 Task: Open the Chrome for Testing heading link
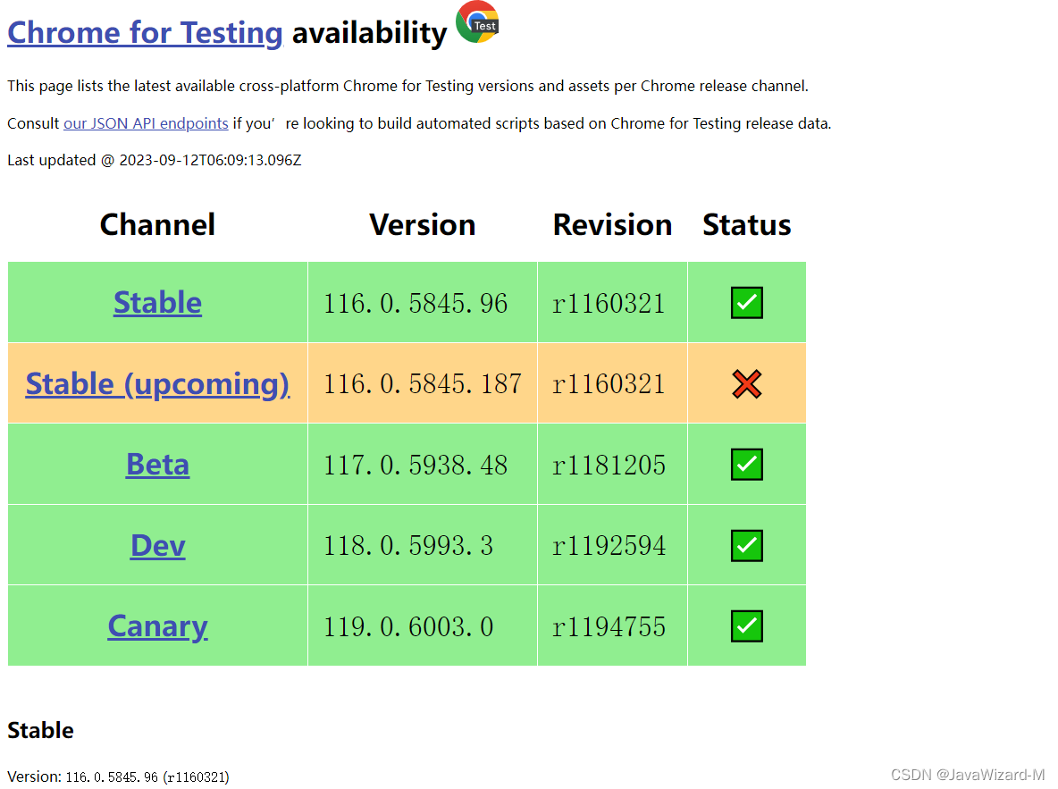(x=145, y=32)
